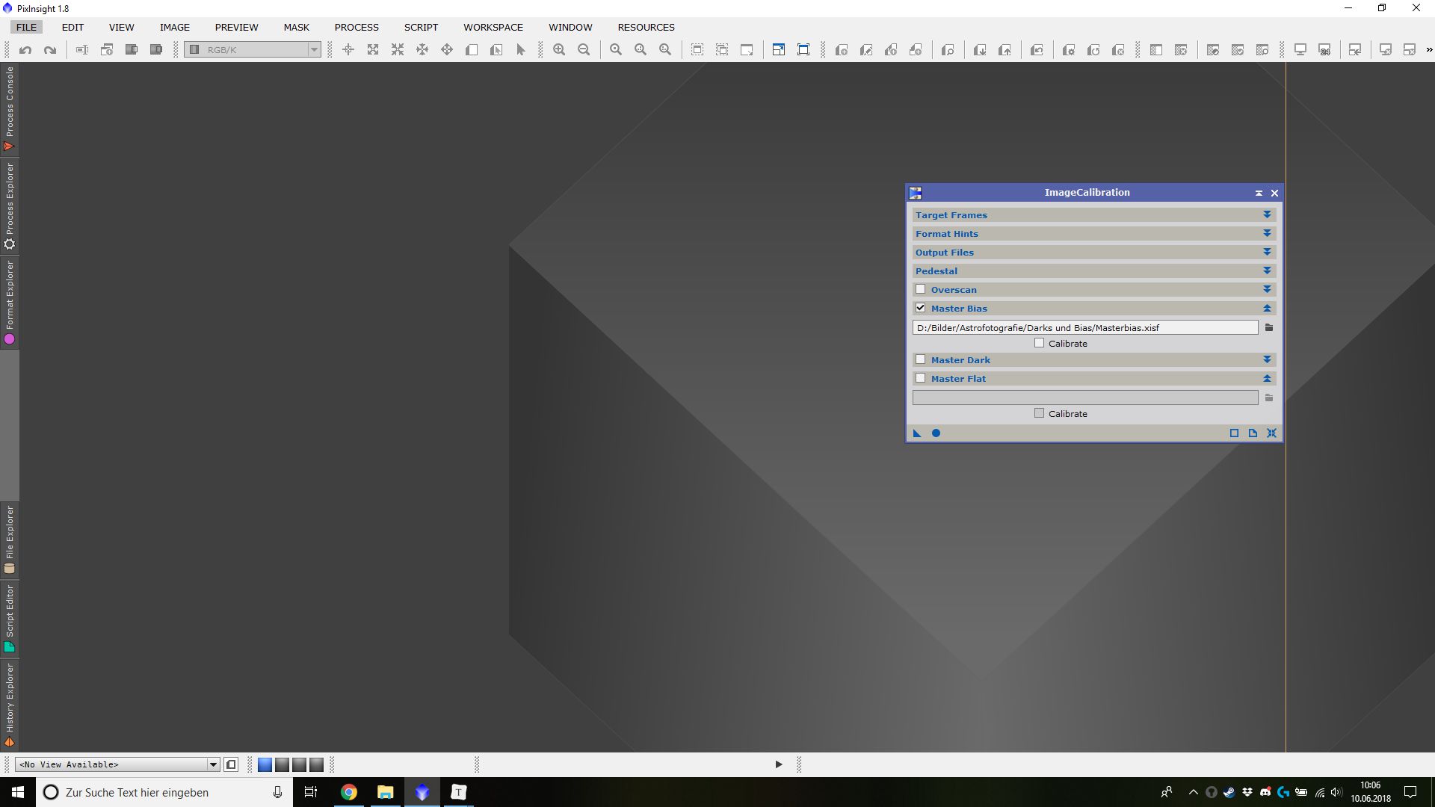Toggle Calibrate under Master Bias

(x=1039, y=343)
